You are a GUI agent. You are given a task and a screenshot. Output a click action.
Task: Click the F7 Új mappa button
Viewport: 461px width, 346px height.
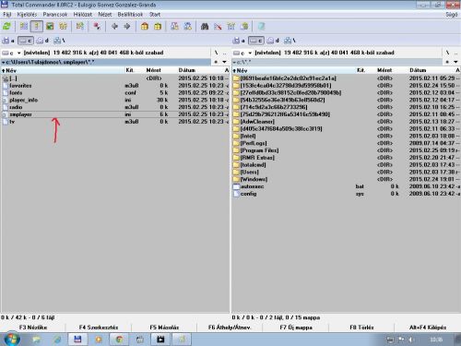296,328
